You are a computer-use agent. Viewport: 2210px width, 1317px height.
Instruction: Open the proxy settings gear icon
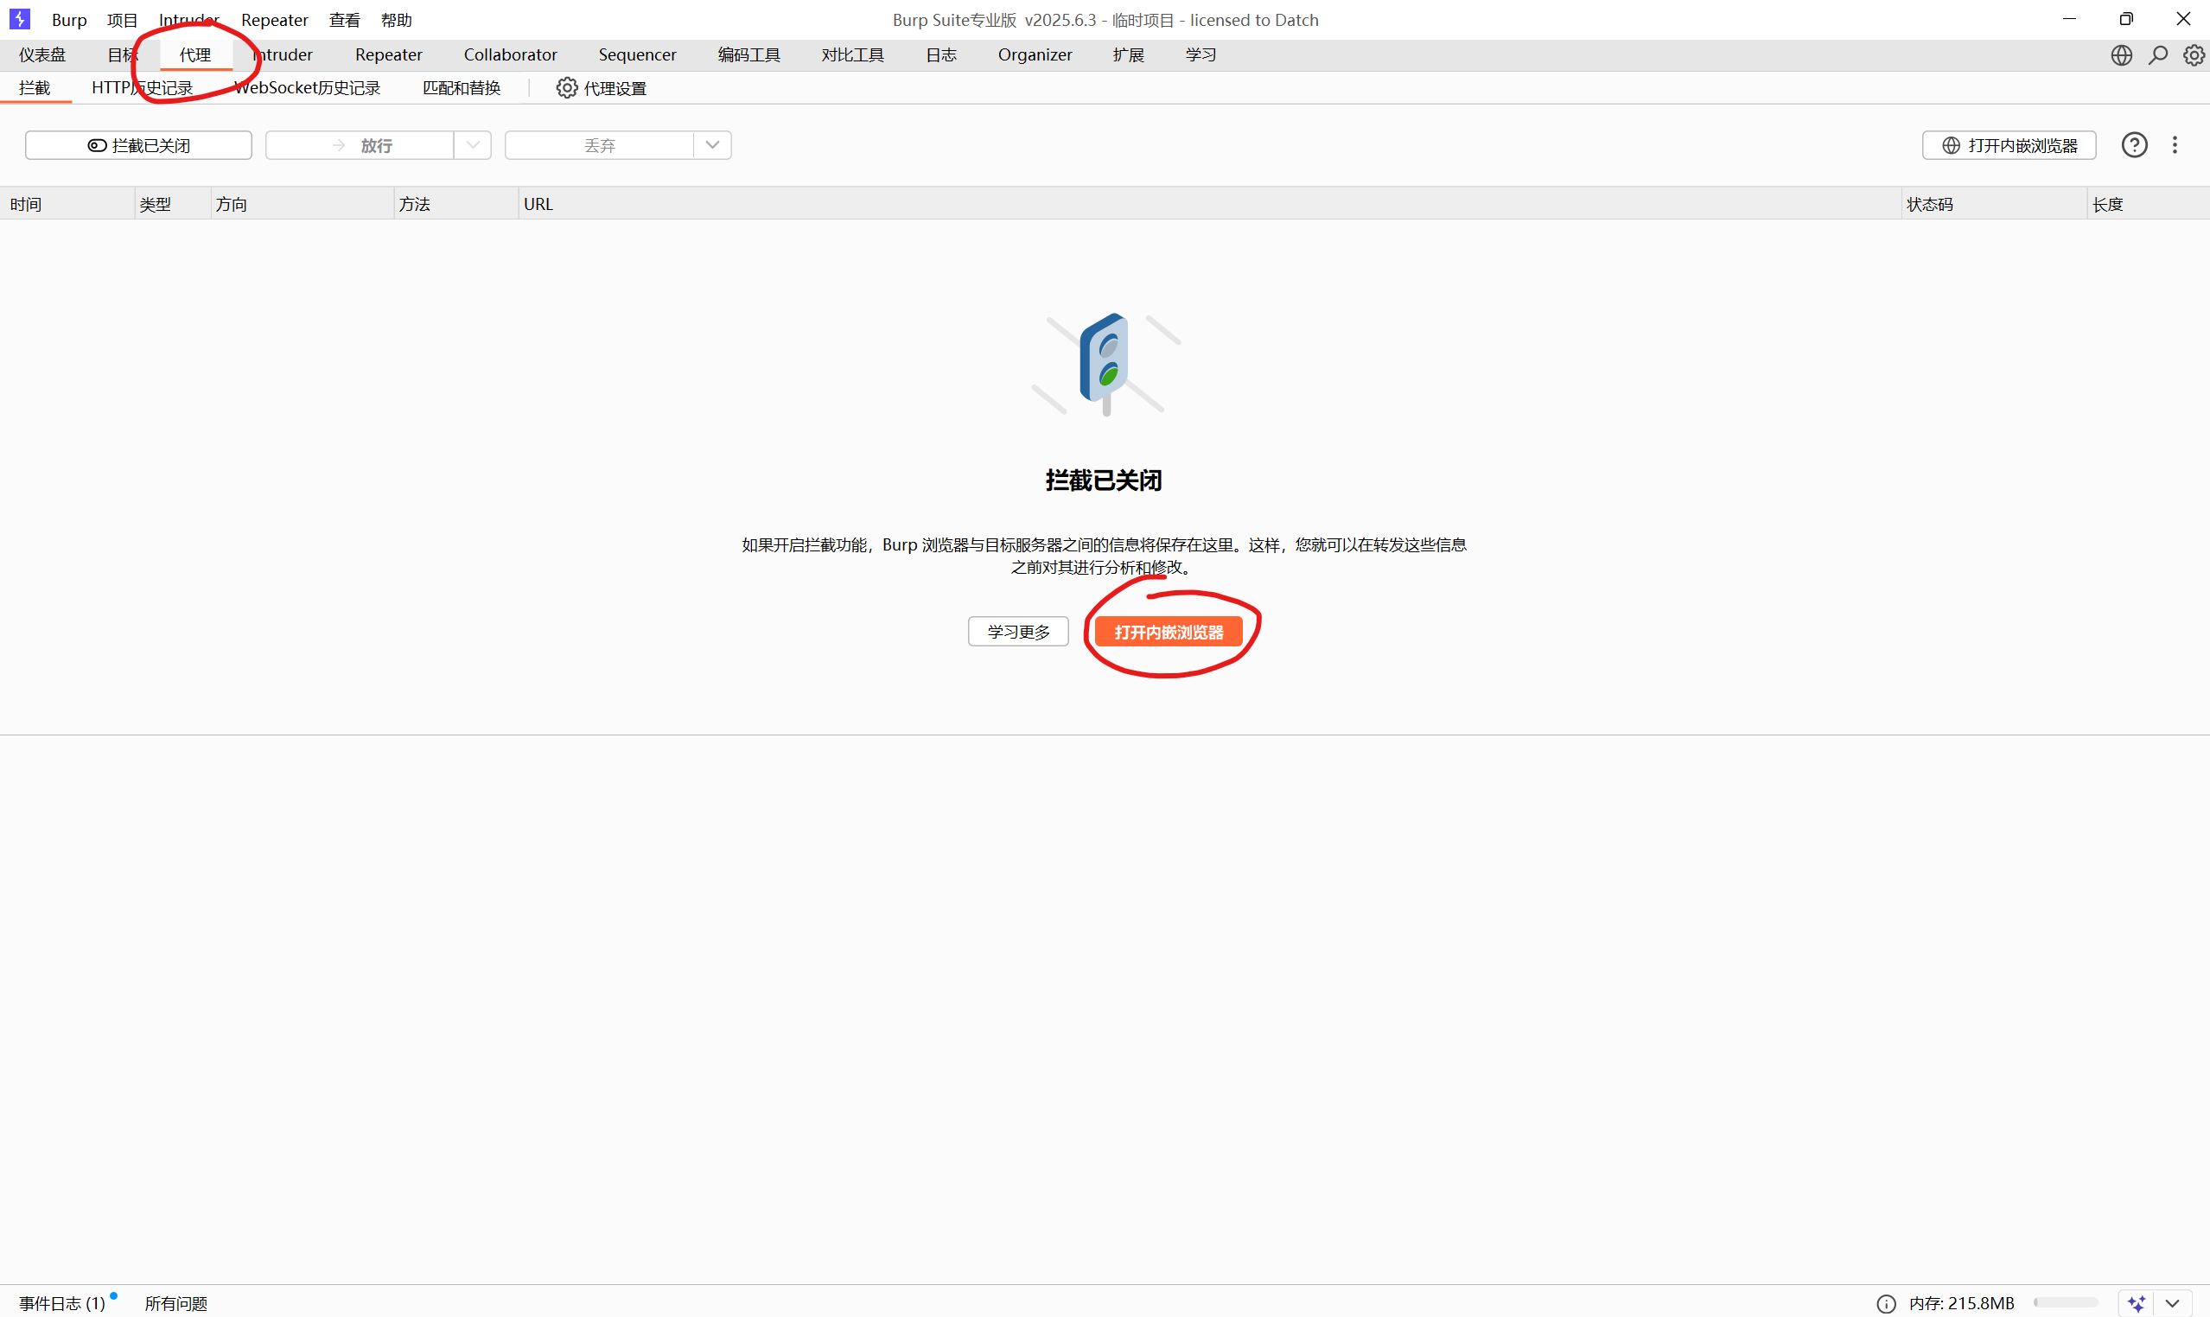tap(566, 87)
